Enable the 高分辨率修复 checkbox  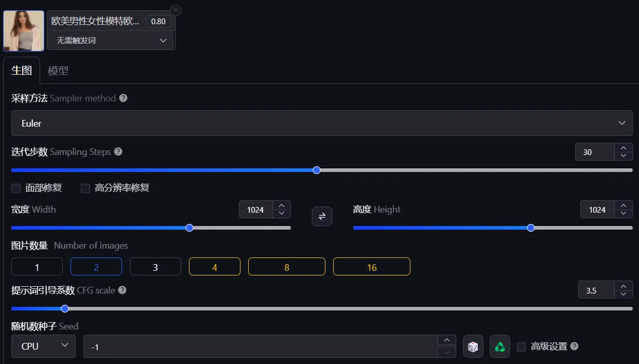point(85,188)
